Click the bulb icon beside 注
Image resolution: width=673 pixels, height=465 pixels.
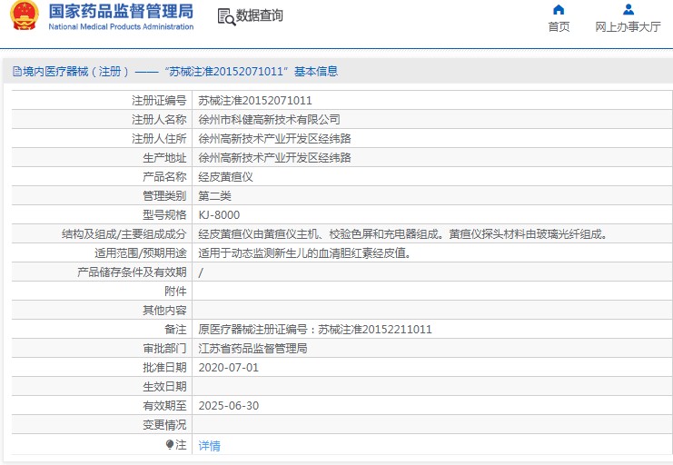[x=169, y=445]
